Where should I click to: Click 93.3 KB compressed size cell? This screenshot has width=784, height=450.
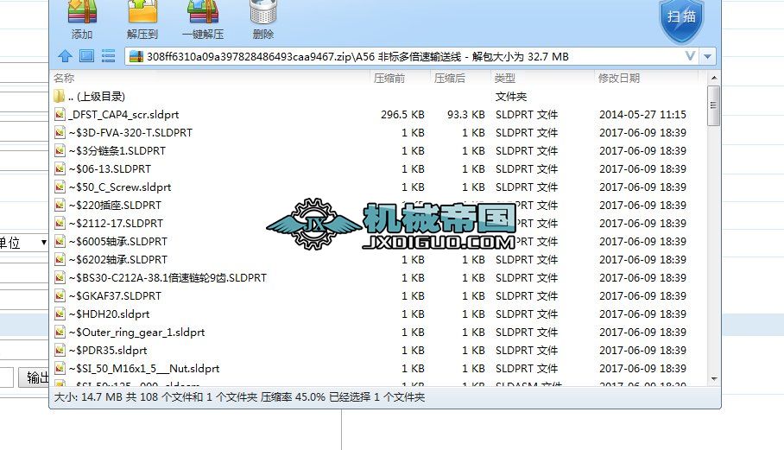(466, 115)
